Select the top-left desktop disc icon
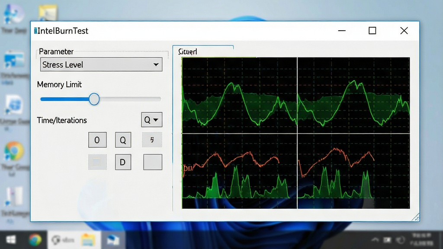This screenshot has width=443, height=249. pos(13,14)
